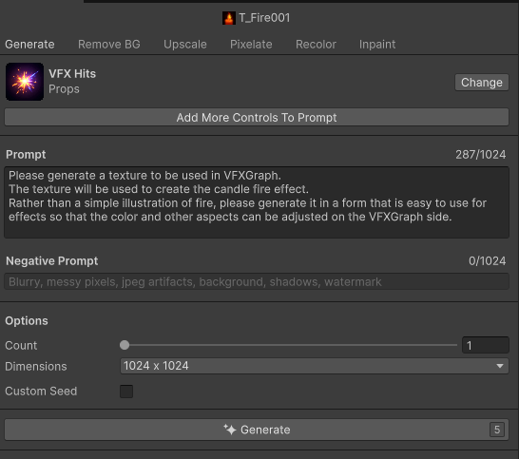Open the Pixelate tab

coord(251,45)
